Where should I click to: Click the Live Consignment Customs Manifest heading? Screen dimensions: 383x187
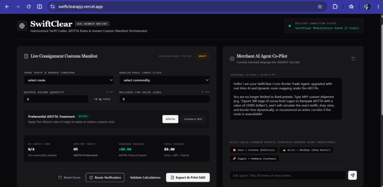click(64, 56)
